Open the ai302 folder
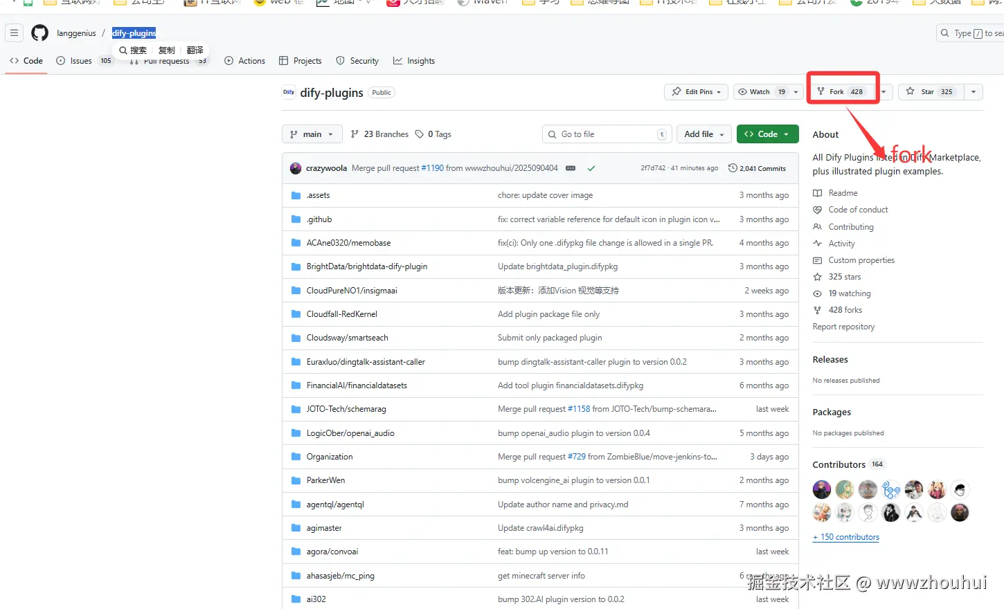Screen dimensions: 1004x609 click(316, 599)
